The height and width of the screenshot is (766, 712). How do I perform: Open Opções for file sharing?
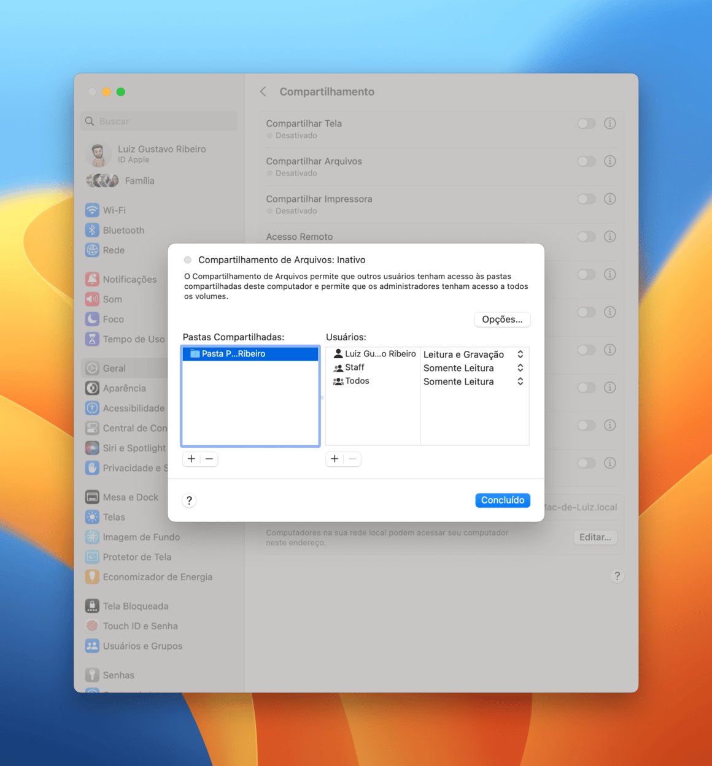coord(502,320)
